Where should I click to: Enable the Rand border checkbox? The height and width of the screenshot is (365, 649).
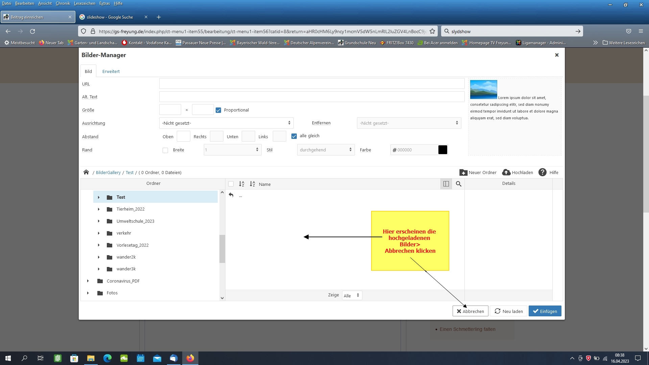tap(165, 150)
